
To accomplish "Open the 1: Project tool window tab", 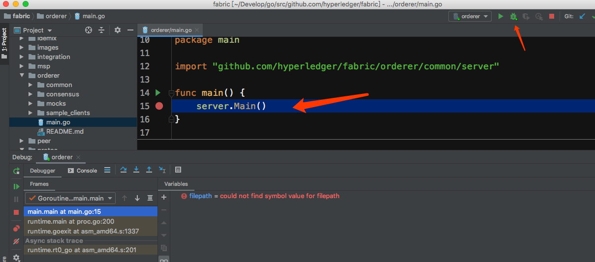I will tap(4, 43).
